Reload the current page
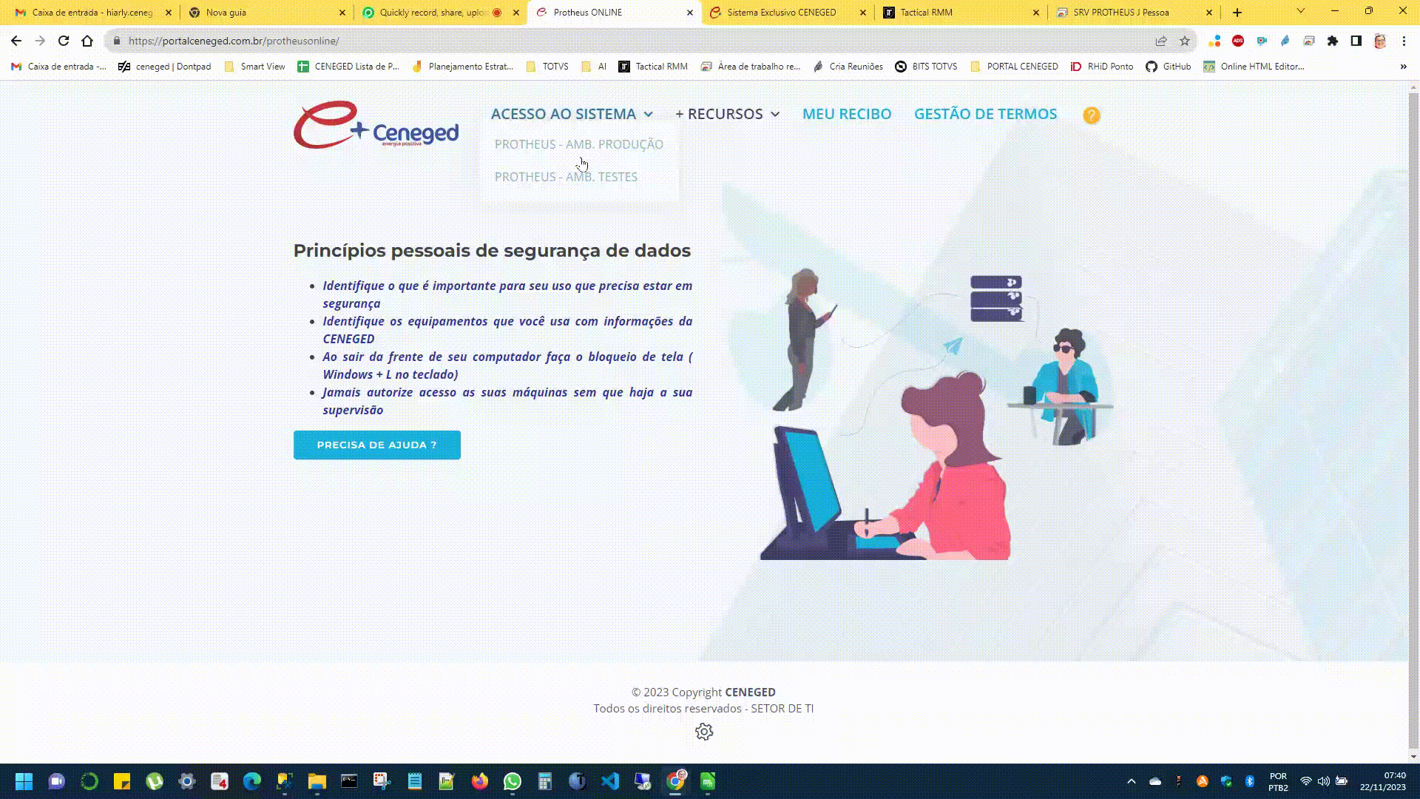This screenshot has width=1420, height=799. tap(64, 41)
